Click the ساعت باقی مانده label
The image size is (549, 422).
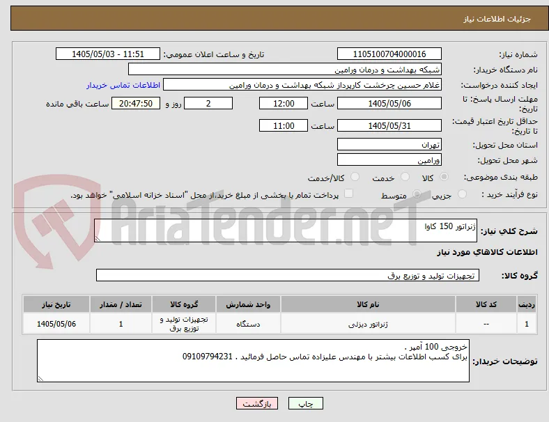(77, 104)
